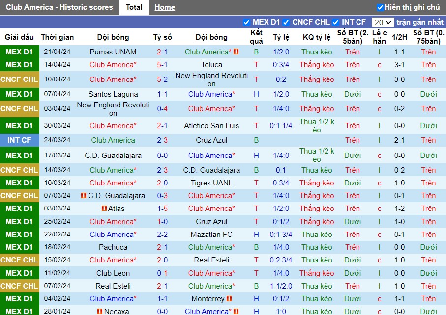446x315 pixels.
Task: Open Club Leon team link
Action: pos(113,273)
